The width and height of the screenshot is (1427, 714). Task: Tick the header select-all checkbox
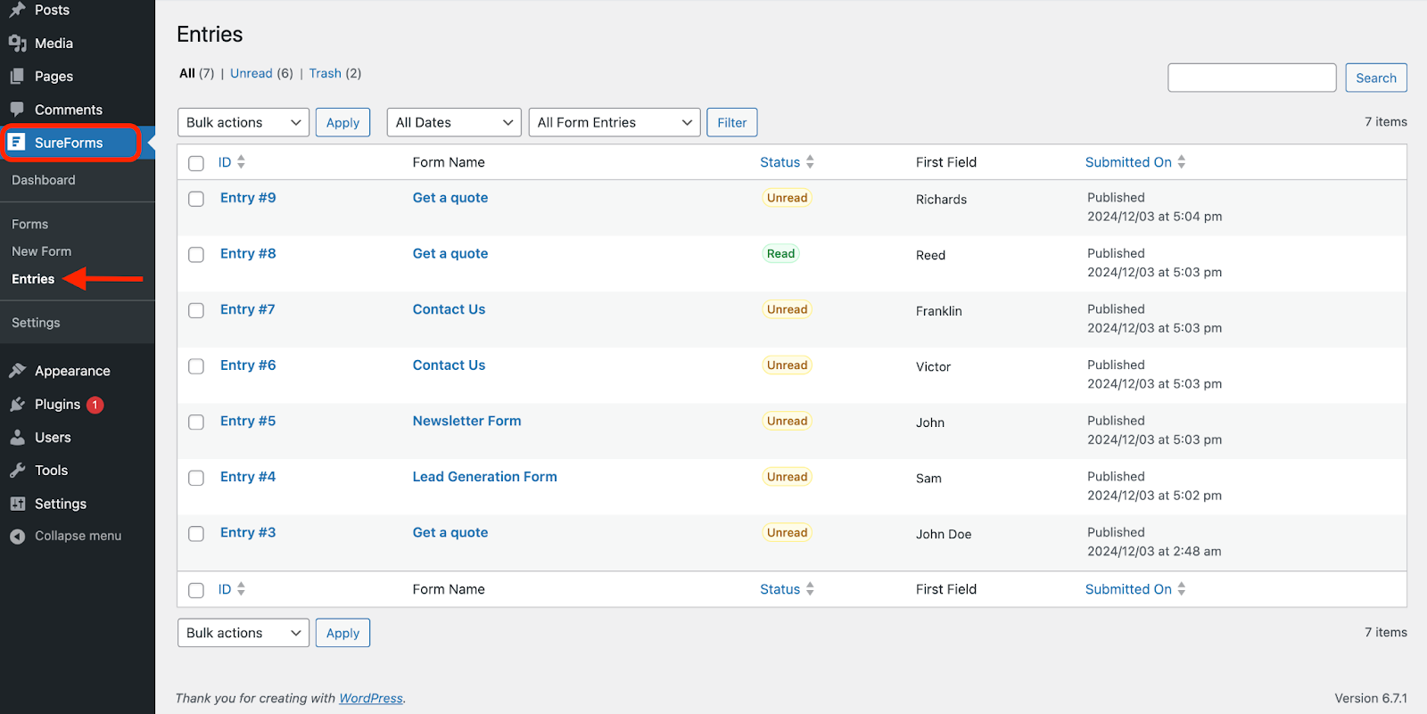196,163
